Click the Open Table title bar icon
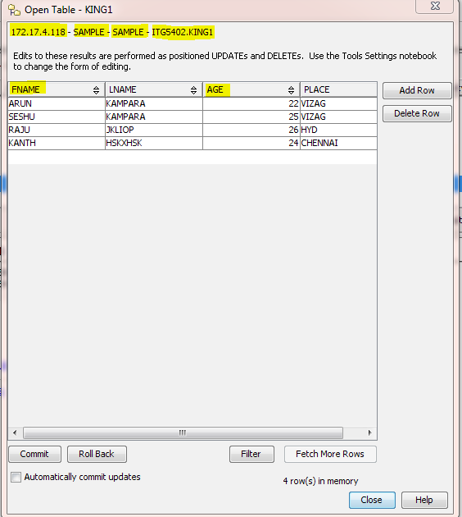Screen dimensions: 462x517 click(14, 10)
